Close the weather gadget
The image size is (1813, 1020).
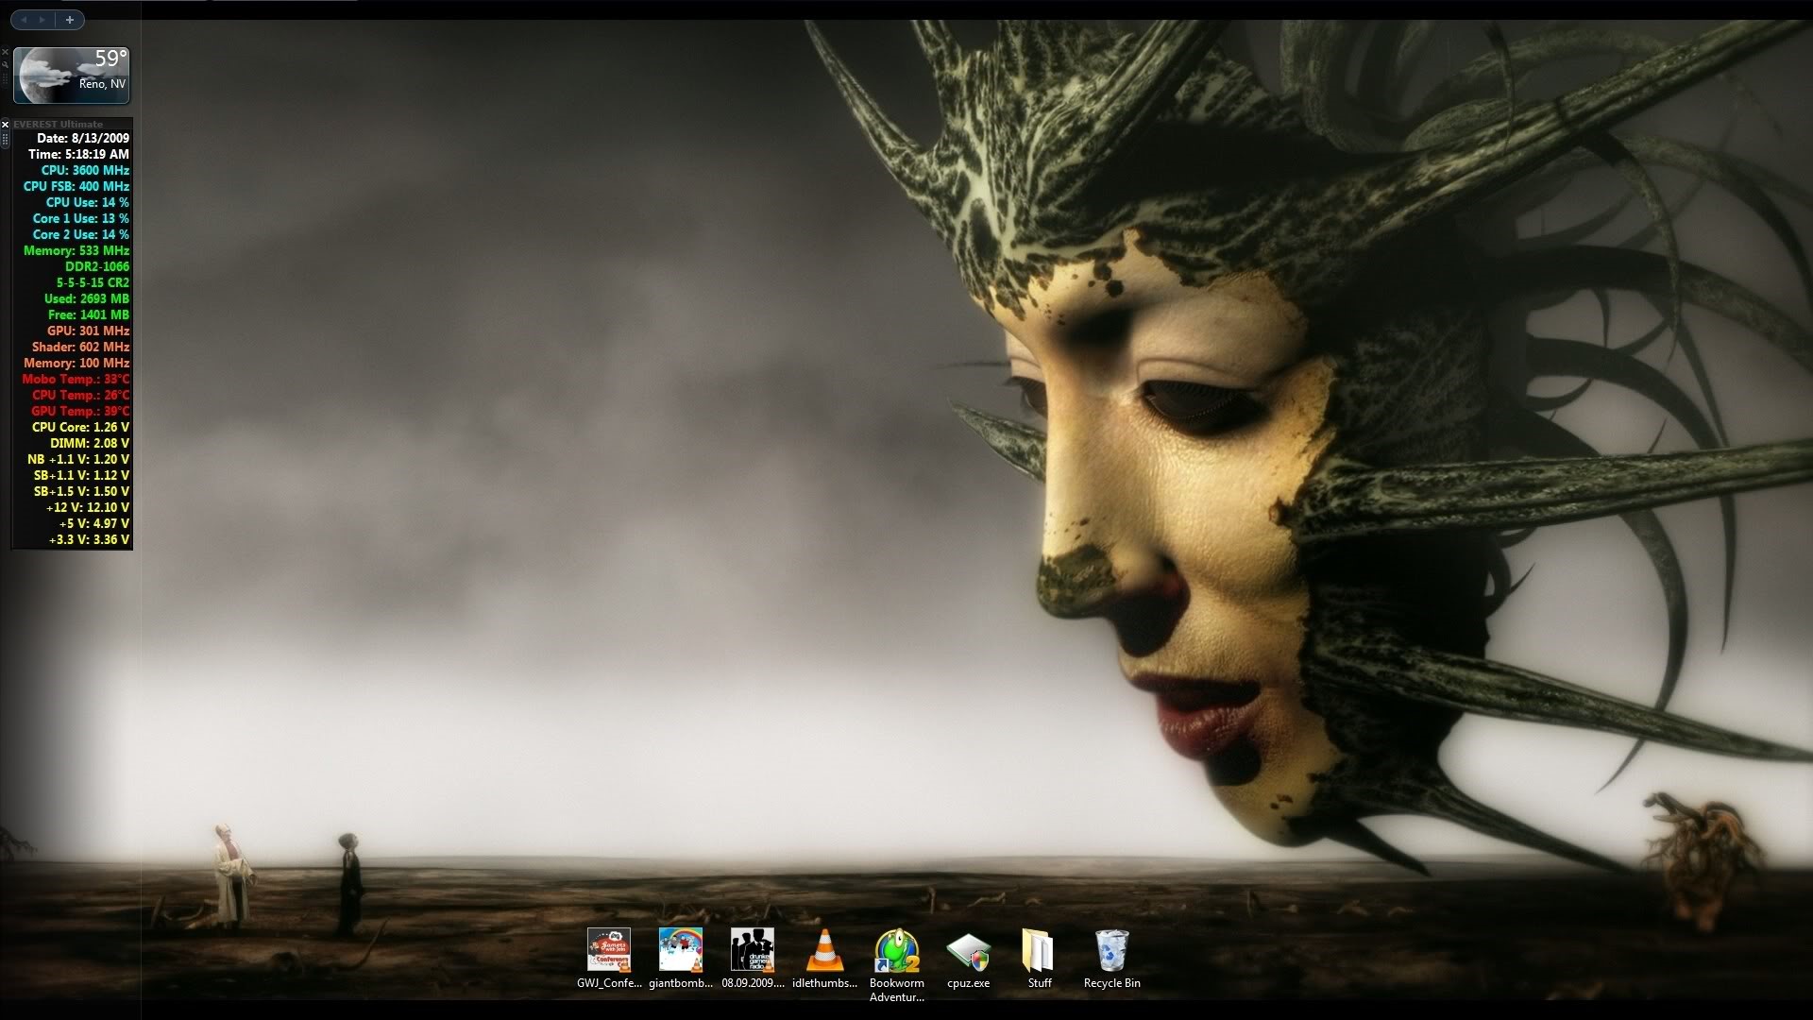click(x=6, y=52)
